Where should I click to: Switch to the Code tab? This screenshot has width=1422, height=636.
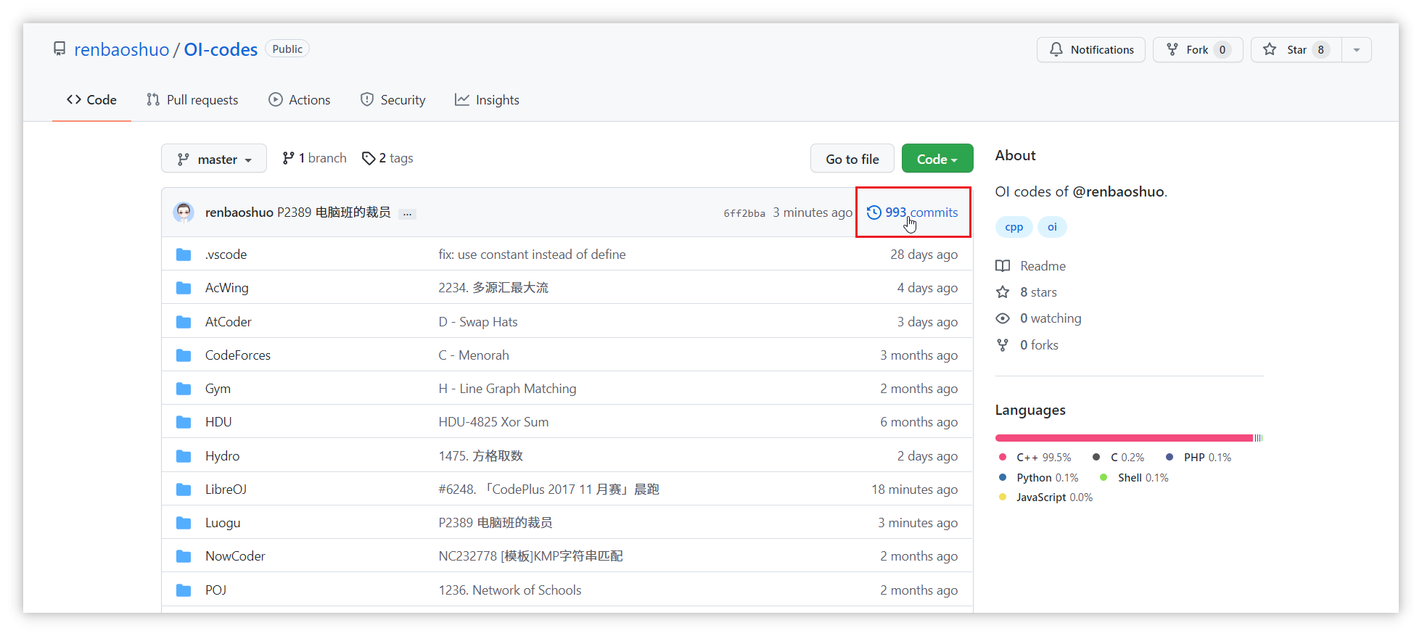coord(91,100)
